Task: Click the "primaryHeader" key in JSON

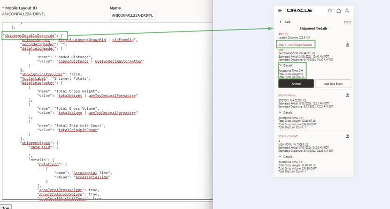Action: click(36, 40)
